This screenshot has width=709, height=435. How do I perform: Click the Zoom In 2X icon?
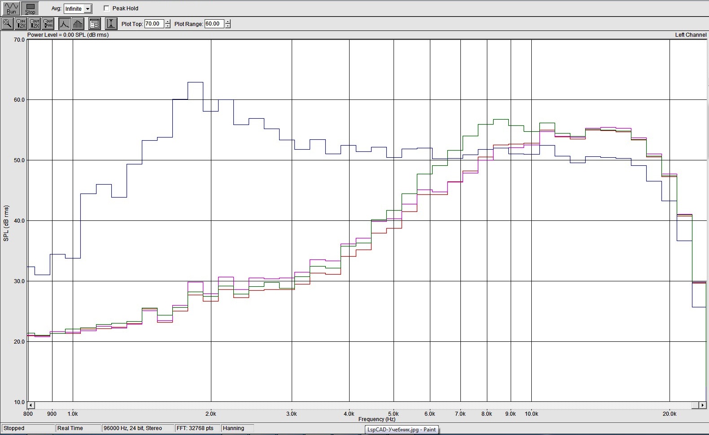click(x=21, y=23)
